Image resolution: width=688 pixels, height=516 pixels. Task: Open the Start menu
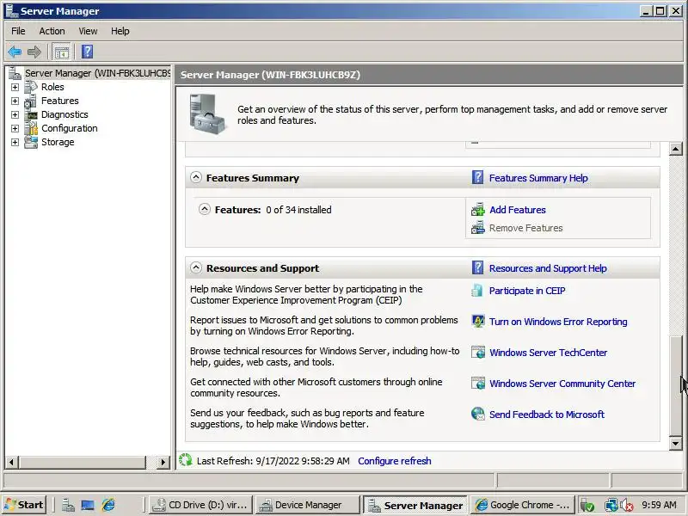pyautogui.click(x=25, y=505)
